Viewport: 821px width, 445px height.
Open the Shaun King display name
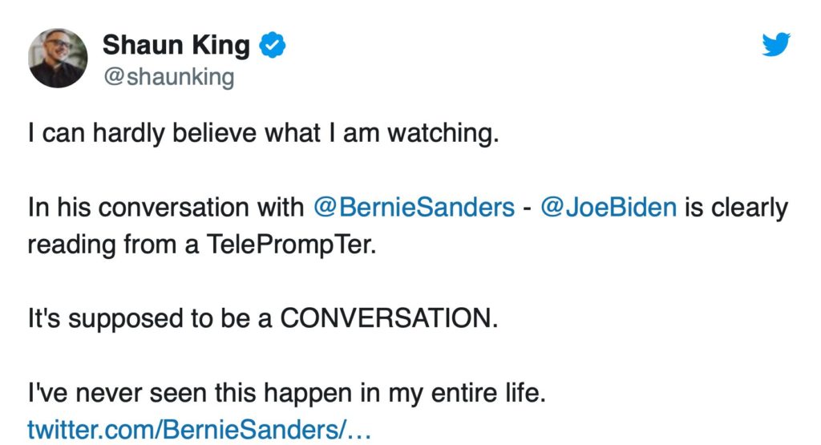[176, 46]
